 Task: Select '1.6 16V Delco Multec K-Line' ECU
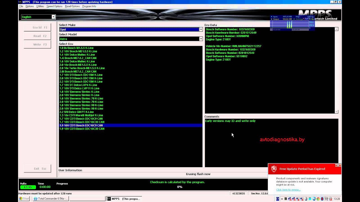(x=77, y=61)
